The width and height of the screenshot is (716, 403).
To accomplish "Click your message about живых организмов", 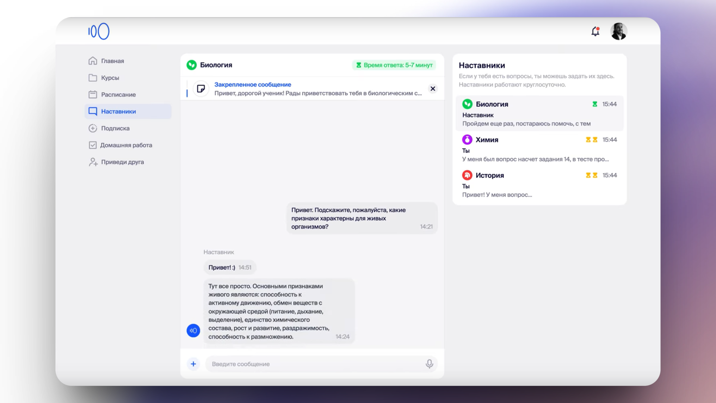I will pos(362,218).
